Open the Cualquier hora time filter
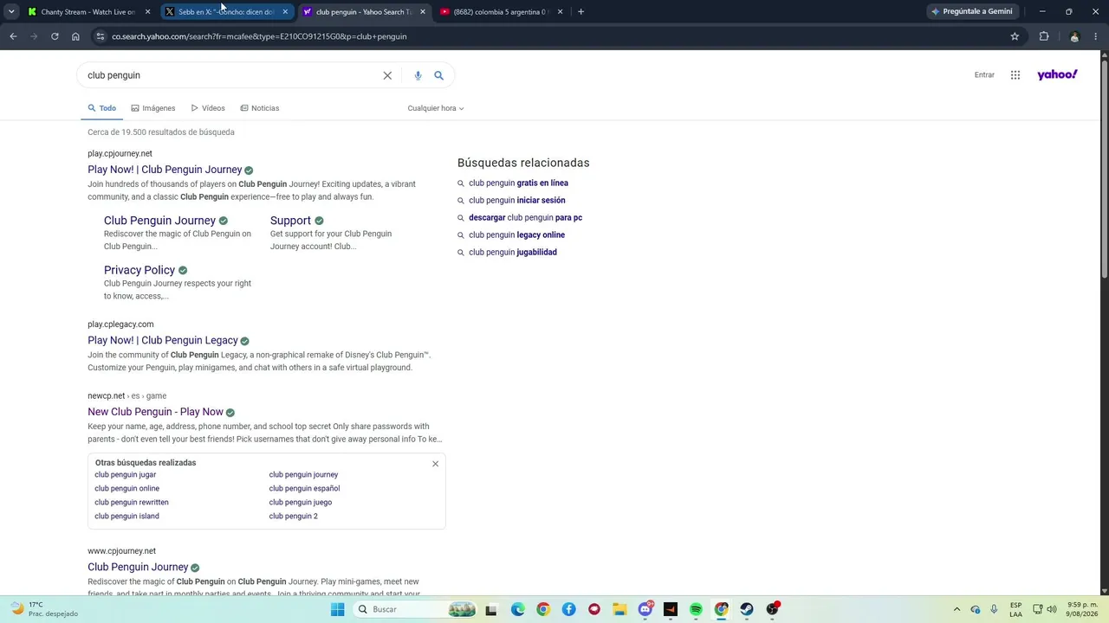1109x623 pixels. tap(436, 108)
